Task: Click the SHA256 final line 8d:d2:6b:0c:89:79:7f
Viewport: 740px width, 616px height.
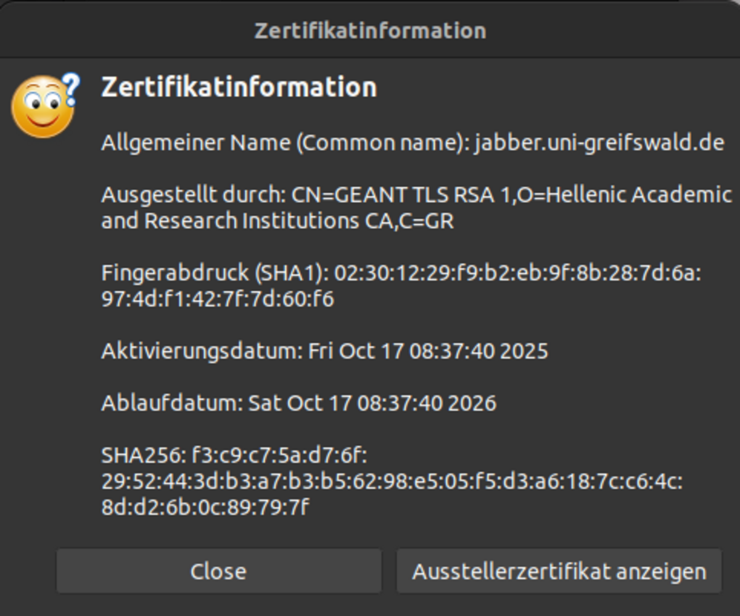Action: coord(205,507)
